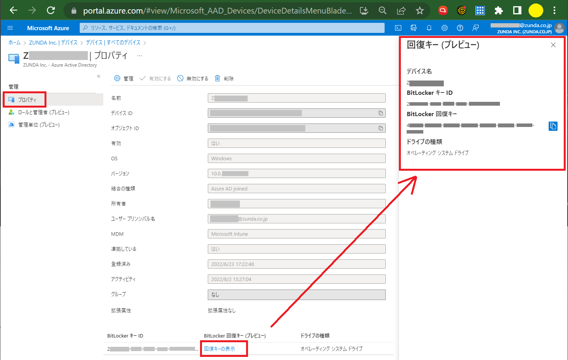Open Azure help question mark icon

[460, 28]
